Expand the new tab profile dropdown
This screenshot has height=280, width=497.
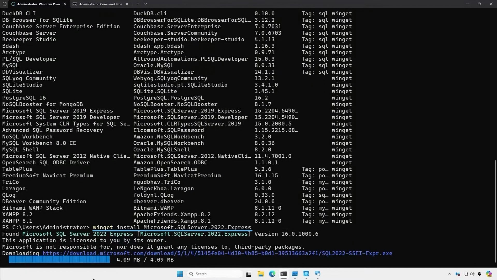coord(145,4)
